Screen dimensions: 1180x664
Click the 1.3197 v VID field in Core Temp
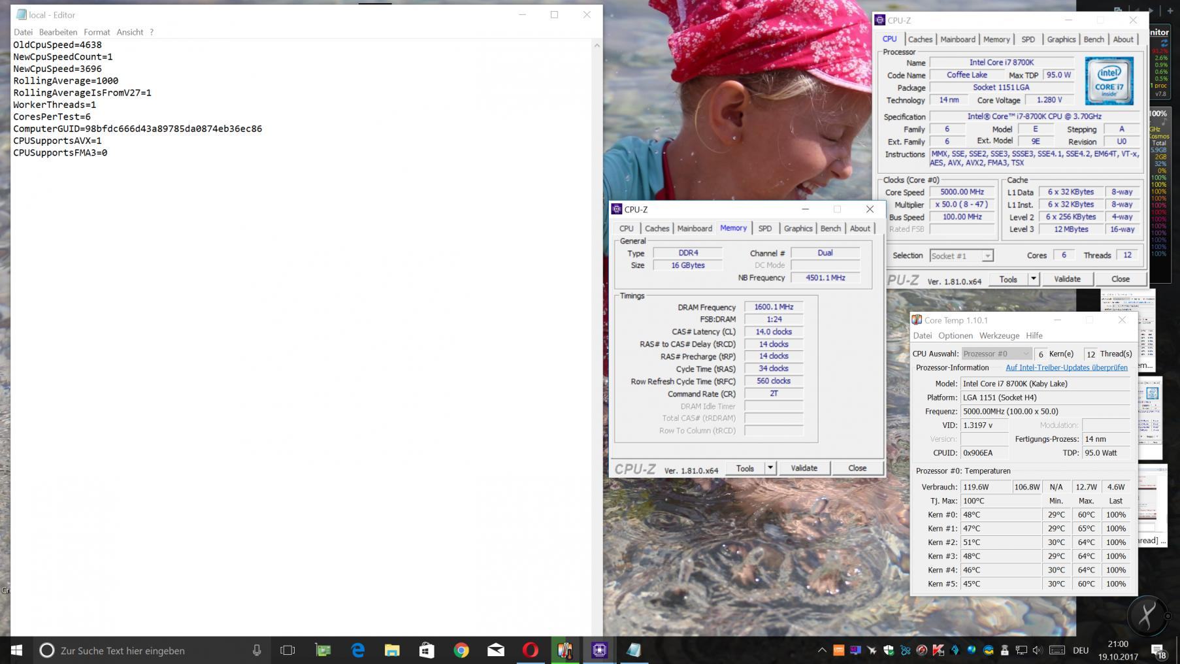(x=985, y=425)
